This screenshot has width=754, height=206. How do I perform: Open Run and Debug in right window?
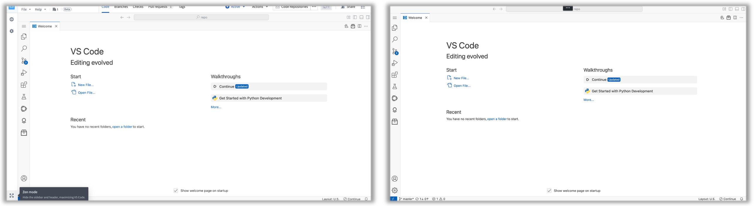tap(395, 63)
